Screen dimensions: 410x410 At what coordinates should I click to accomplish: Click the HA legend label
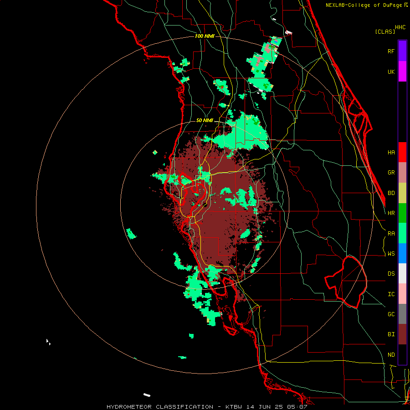[x=391, y=153]
